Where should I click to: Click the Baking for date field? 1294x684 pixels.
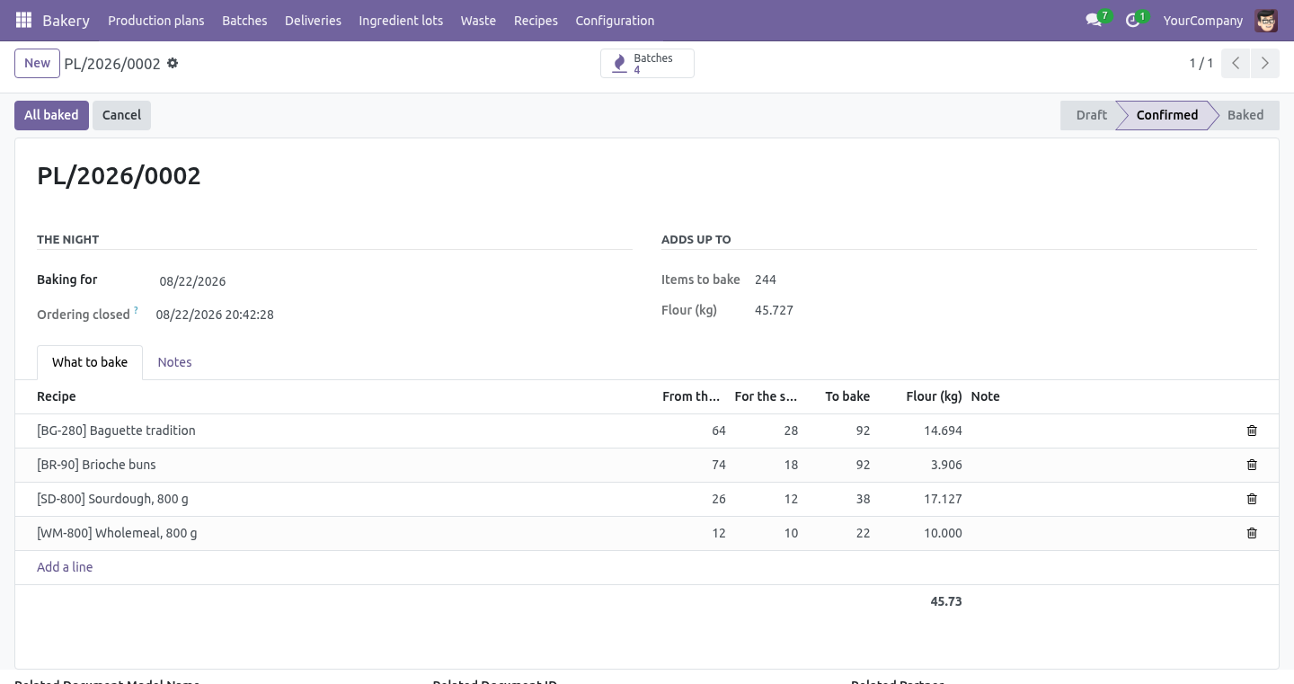392,281
